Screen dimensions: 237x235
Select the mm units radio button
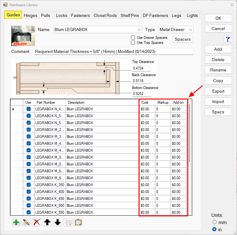tap(214, 222)
